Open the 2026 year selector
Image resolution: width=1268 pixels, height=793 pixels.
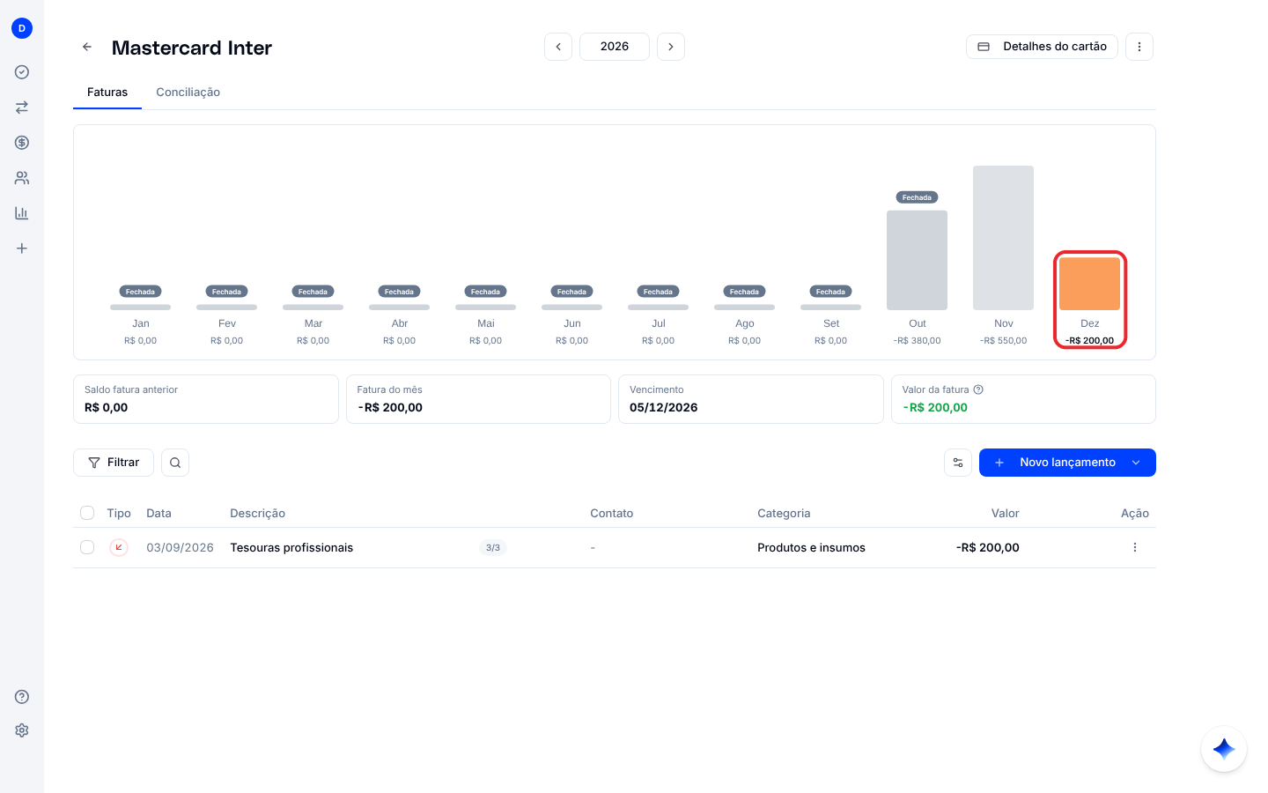tap(615, 47)
